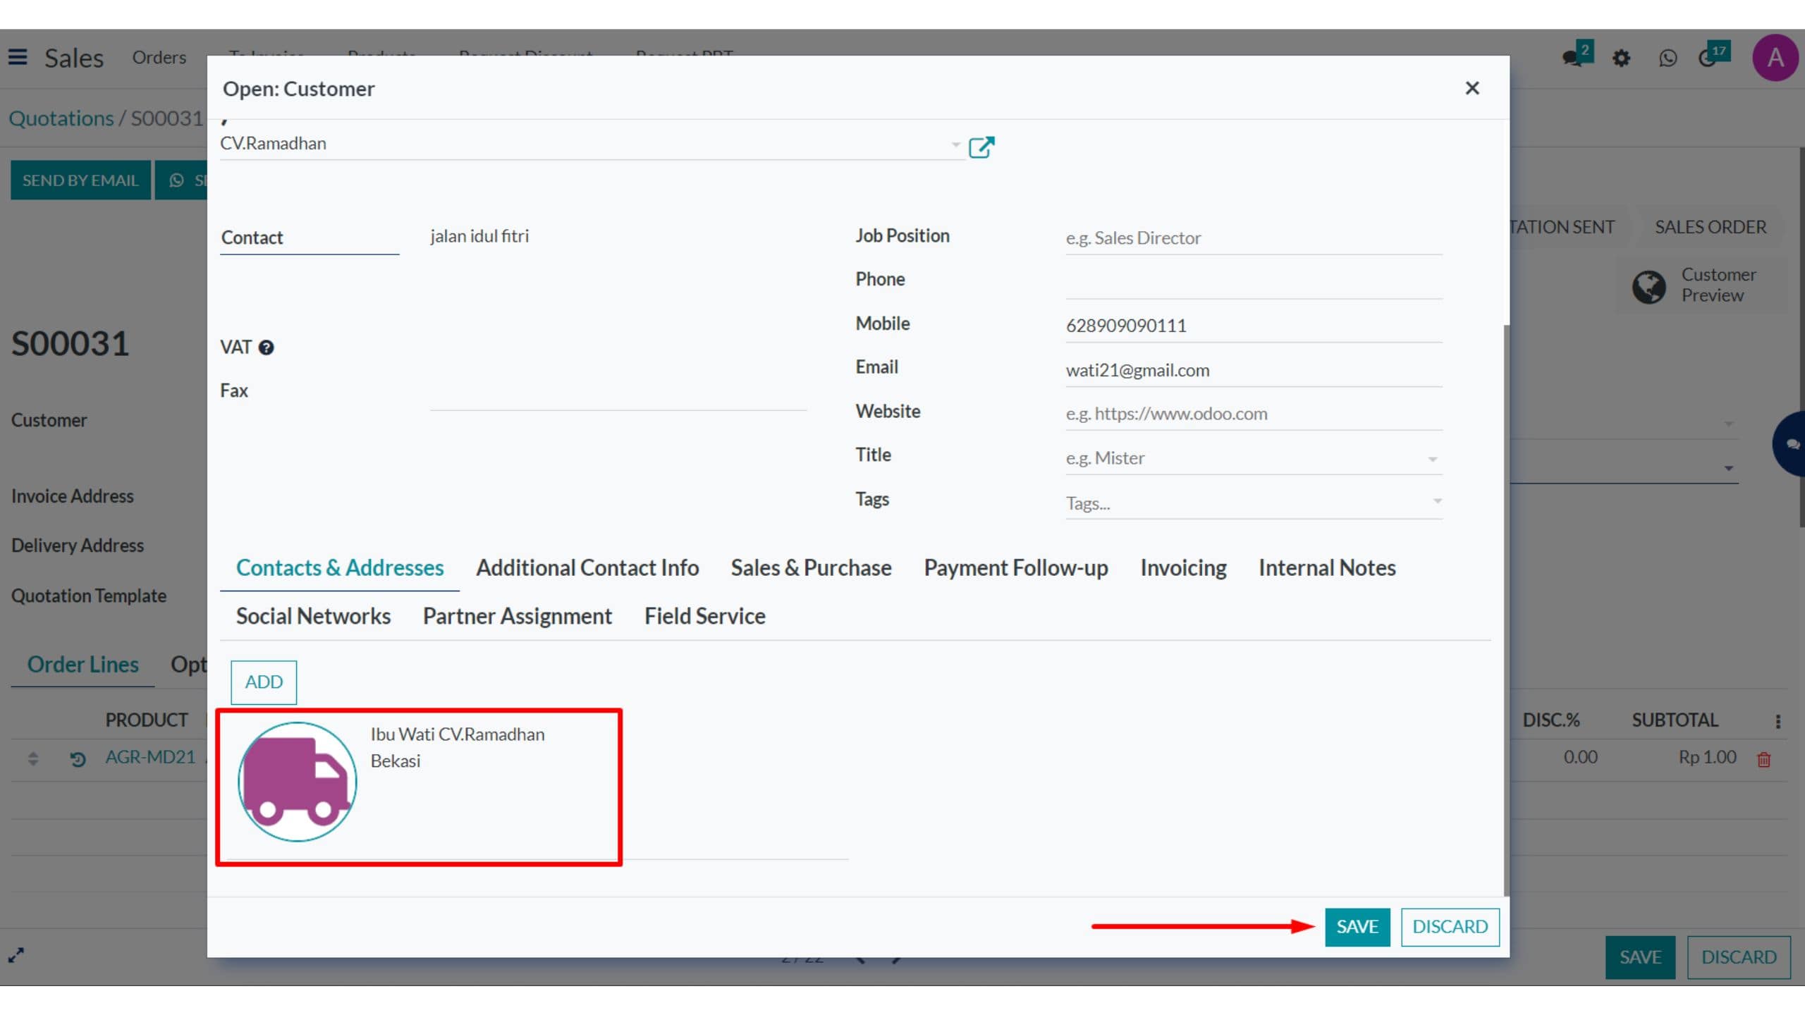Screen dimensions: 1805x1015
Task: Click the Rp 1.00 subtotal cell
Action: pyautogui.click(x=1707, y=757)
